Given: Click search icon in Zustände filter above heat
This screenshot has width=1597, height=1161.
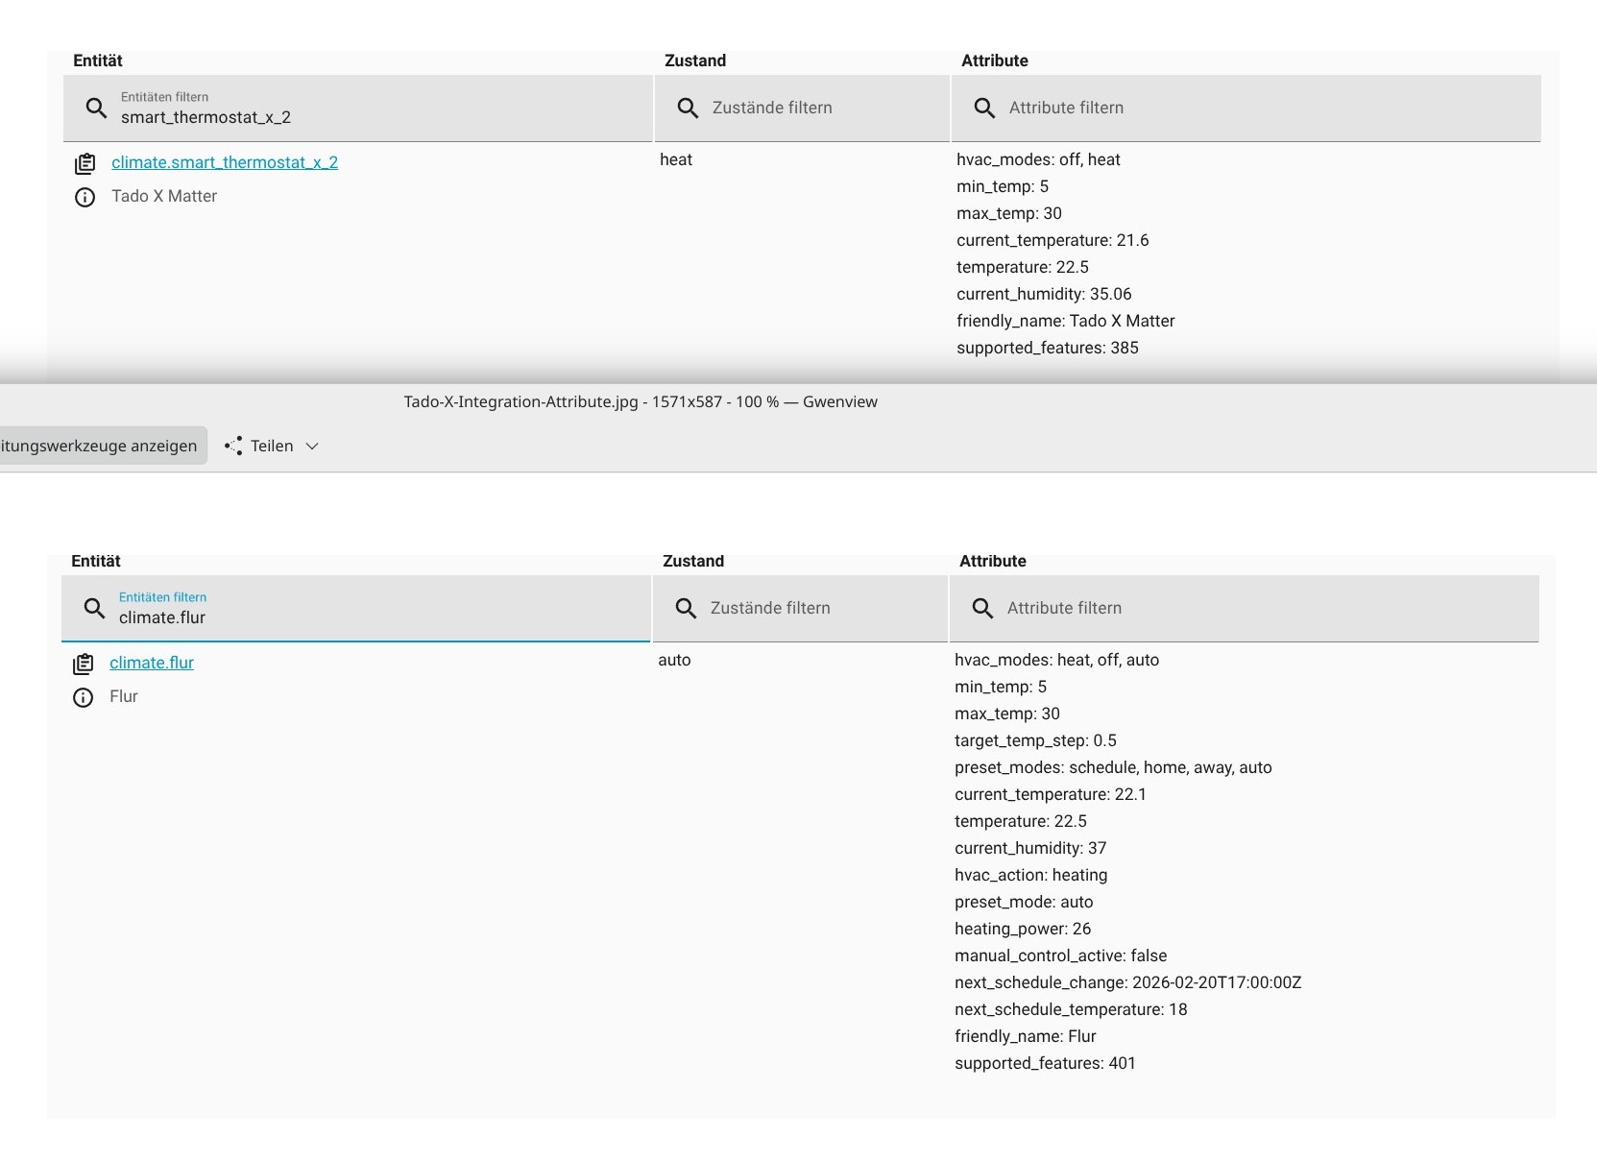Looking at the screenshot, I should click(688, 109).
